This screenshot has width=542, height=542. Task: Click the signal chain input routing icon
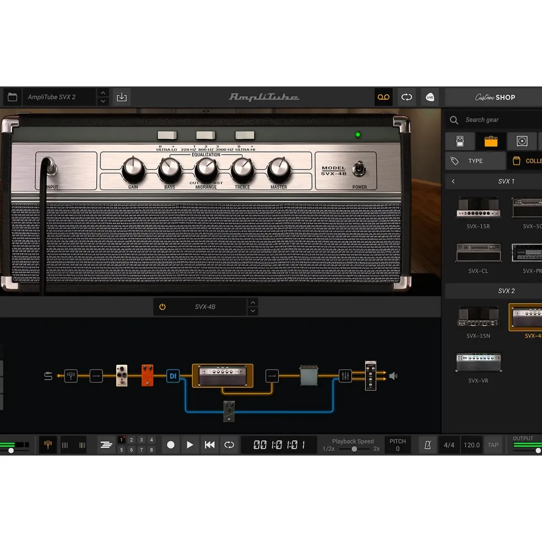coord(48,376)
